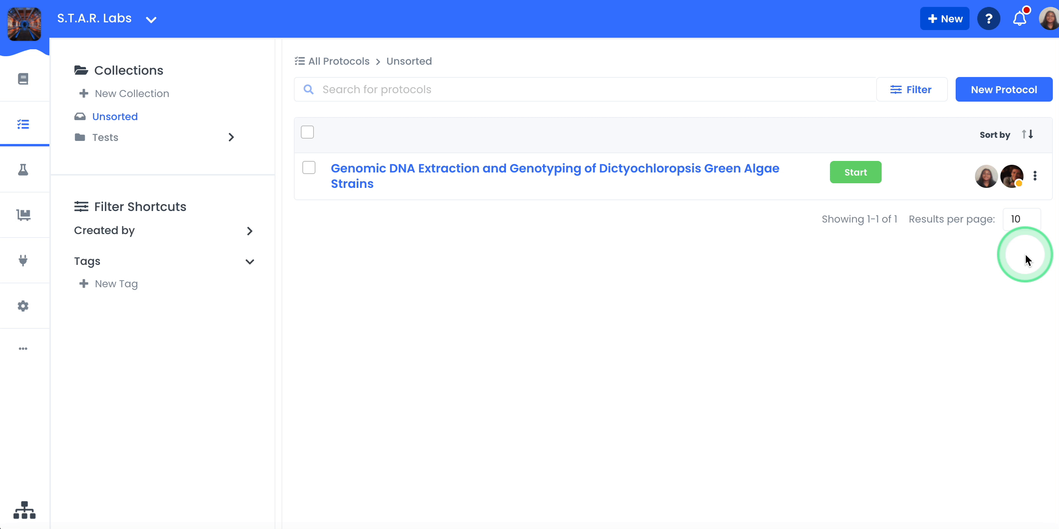The width and height of the screenshot is (1059, 529).
Task: Open the S.T.A.R. Labs workspace dropdown
Action: click(x=150, y=19)
